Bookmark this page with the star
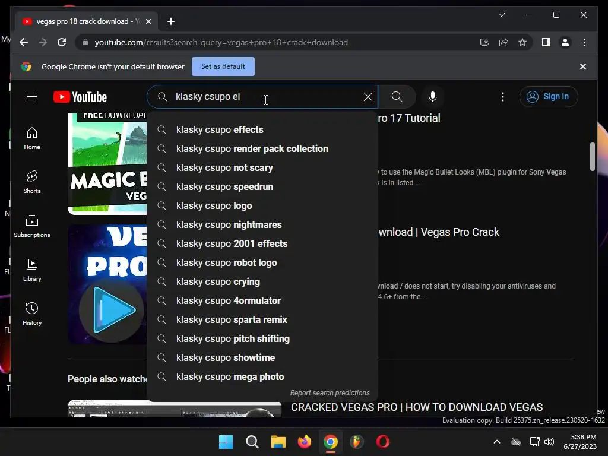The image size is (608, 456). [522, 42]
